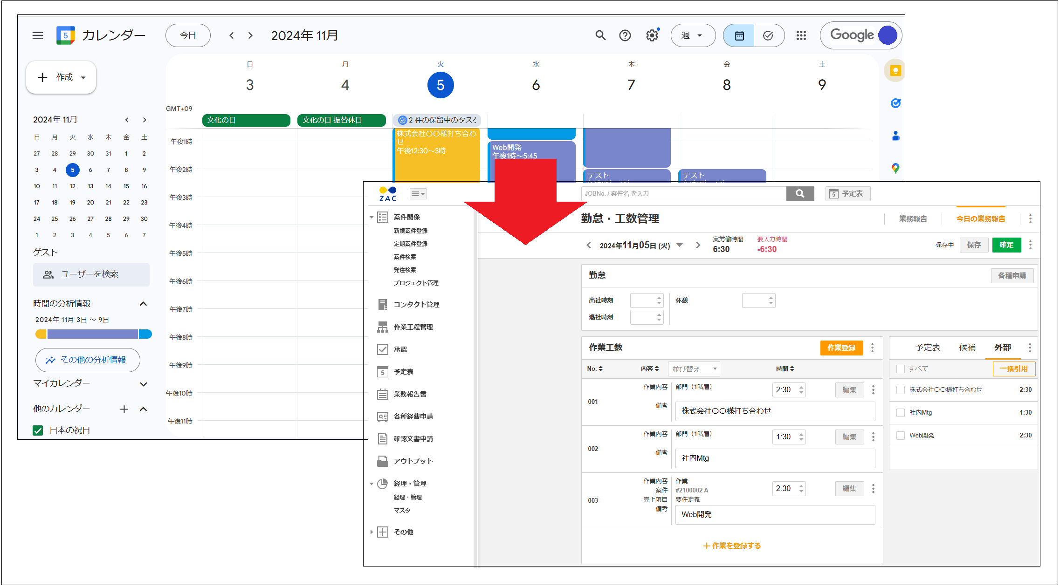Open Google Calendar settings gear
Viewport: 1060px width, 587px height.
click(x=651, y=35)
